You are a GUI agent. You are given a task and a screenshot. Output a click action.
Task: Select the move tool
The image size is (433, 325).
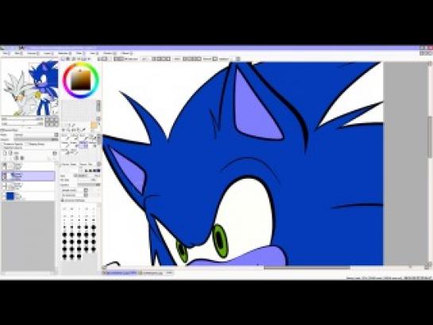(64, 130)
